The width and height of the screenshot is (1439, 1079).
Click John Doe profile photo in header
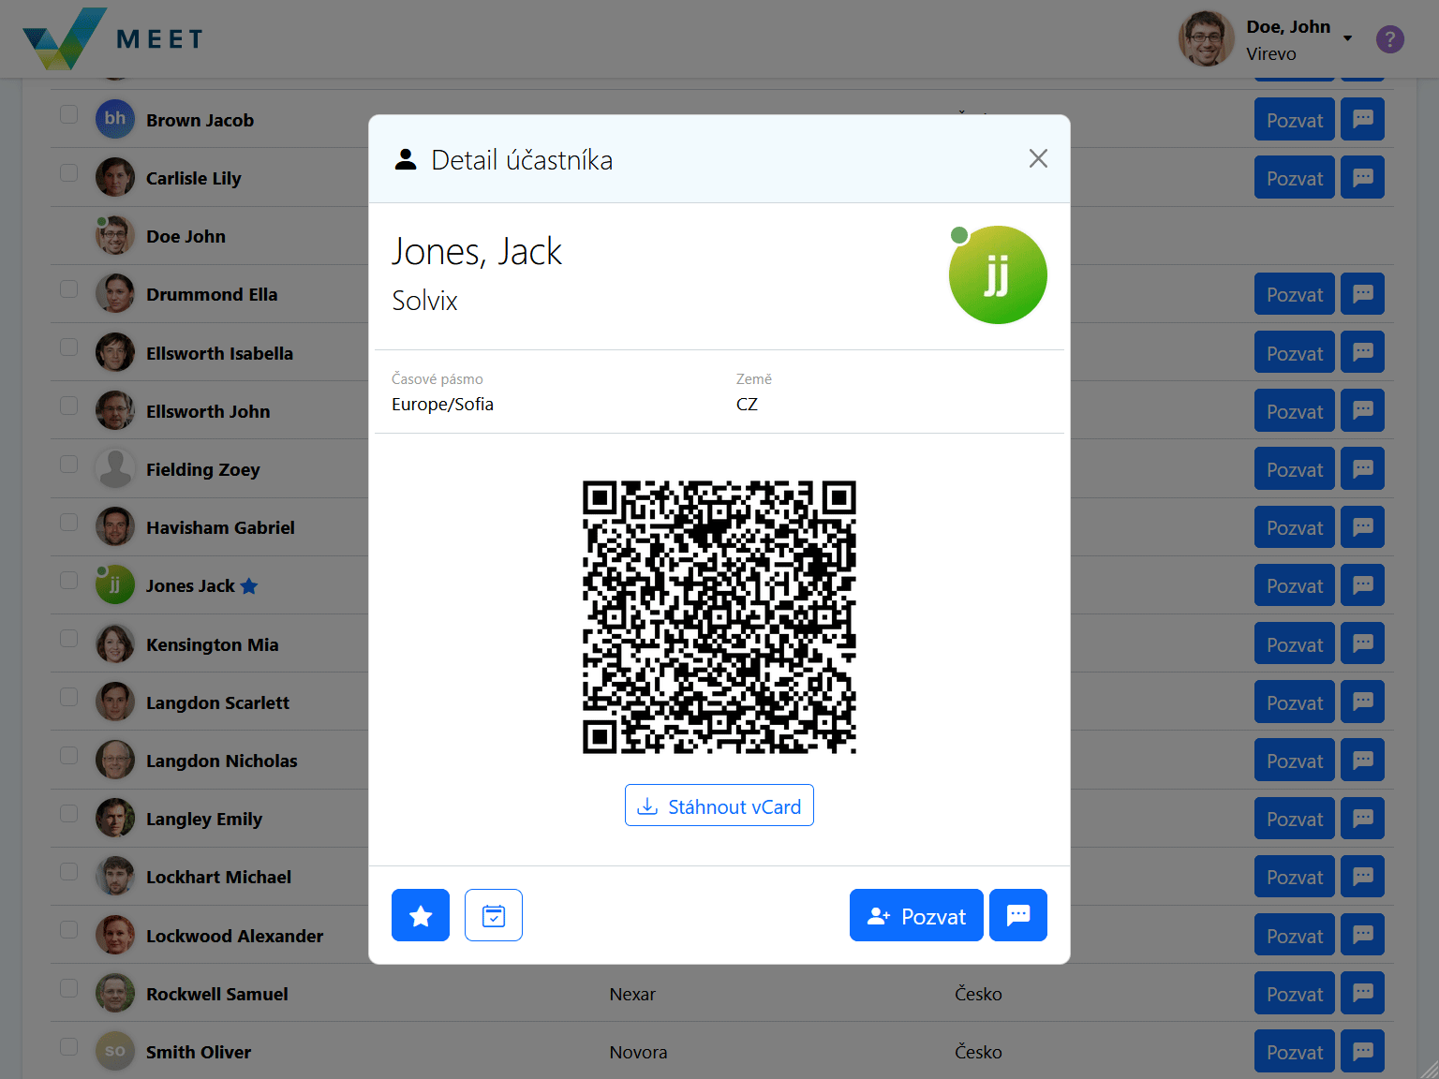(1207, 38)
